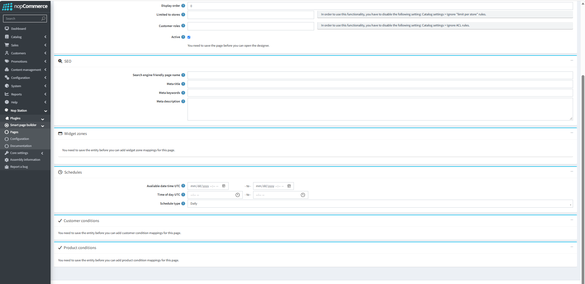Click the help icon beside Customer roles
Viewport: 585px width, 284px height.
[x=183, y=26]
